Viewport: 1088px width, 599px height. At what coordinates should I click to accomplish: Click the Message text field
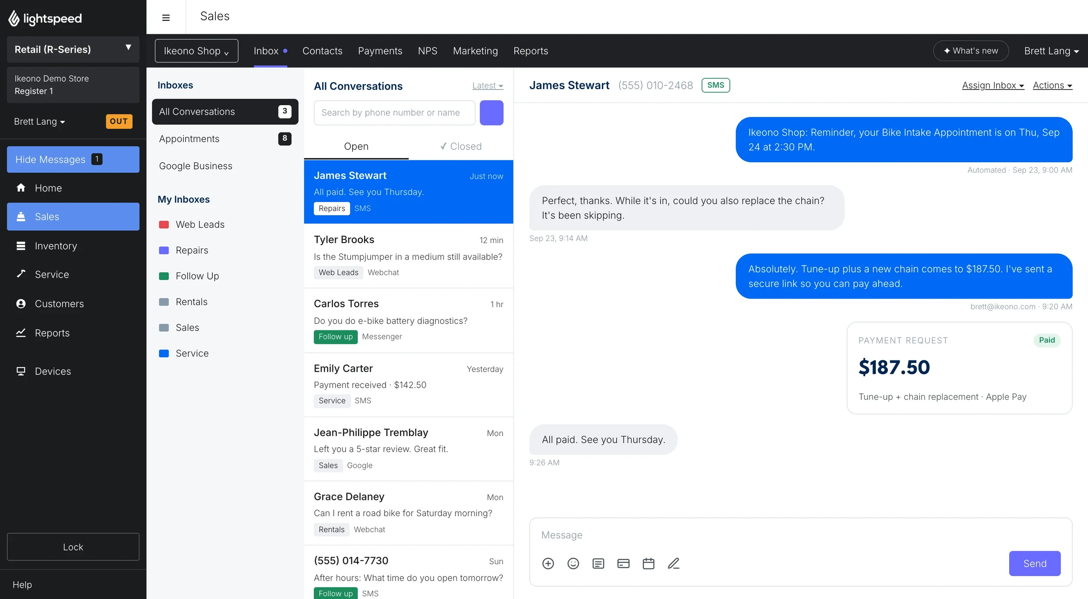click(x=800, y=535)
